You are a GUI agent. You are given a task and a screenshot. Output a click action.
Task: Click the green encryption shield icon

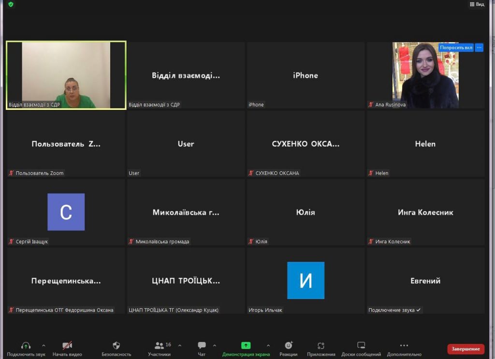pyautogui.click(x=11, y=4)
